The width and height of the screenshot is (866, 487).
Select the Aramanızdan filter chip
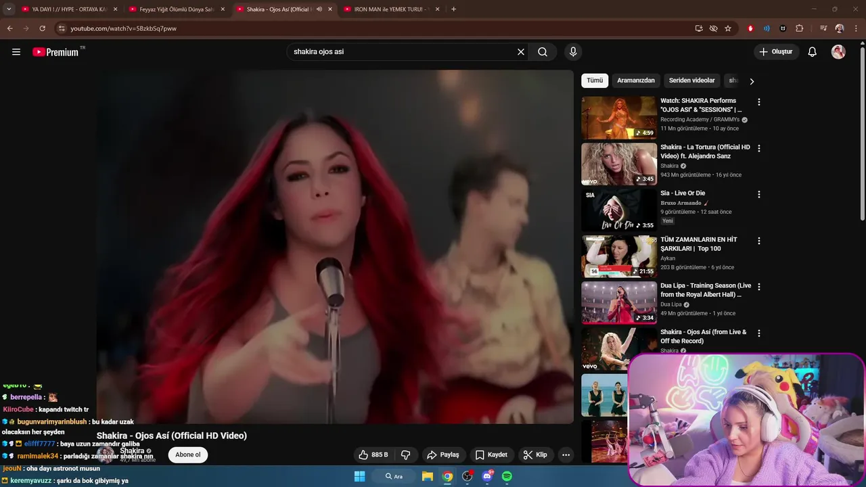[636, 80]
